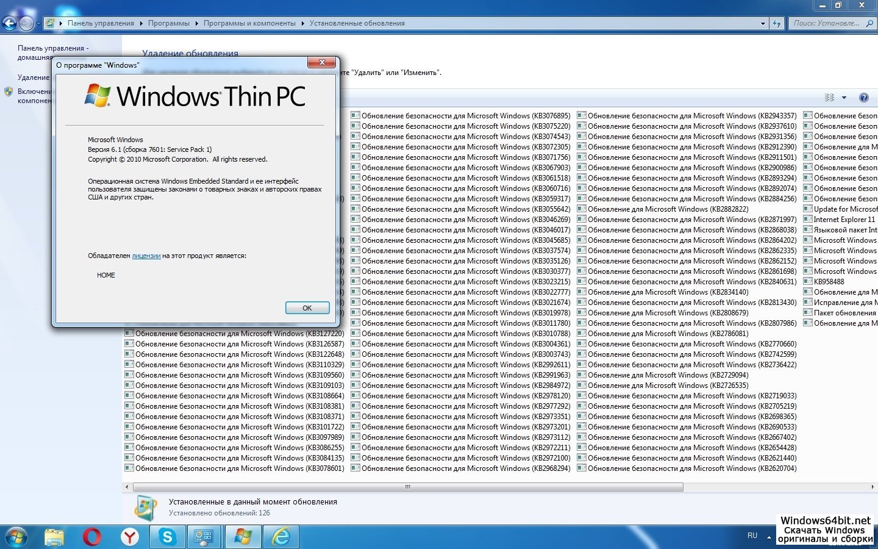Open Windows Explorer folder on taskbar
The height and width of the screenshot is (549, 878).
[54, 537]
